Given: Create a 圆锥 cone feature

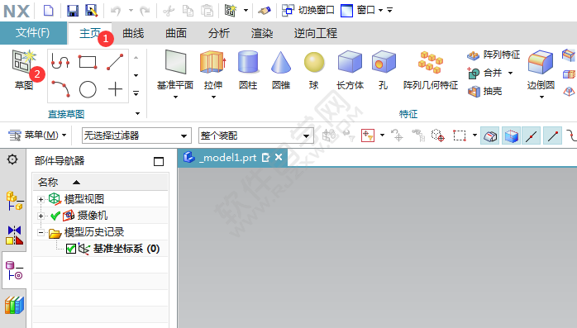Looking at the screenshot, I should click(281, 62).
